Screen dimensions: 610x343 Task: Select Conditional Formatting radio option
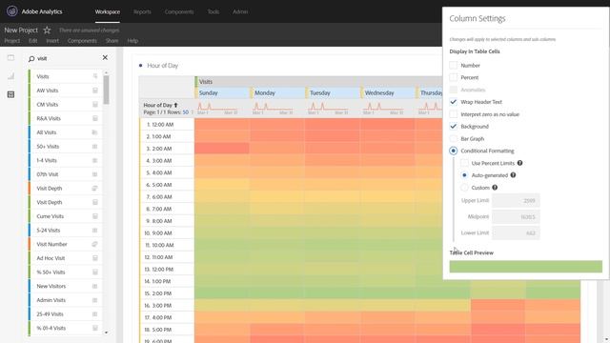point(454,151)
